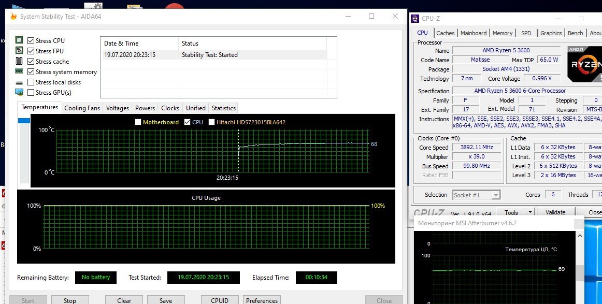The image size is (602, 304).
Task: Open the Socket #1 selection dropdown
Action: click(x=496, y=195)
